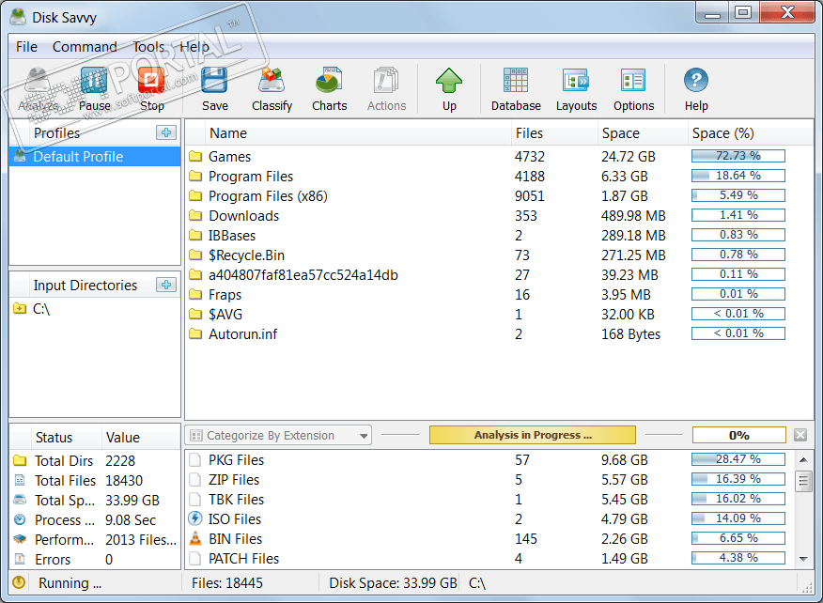
Task: Open the Categorize By Extension dropdown
Action: 278,435
